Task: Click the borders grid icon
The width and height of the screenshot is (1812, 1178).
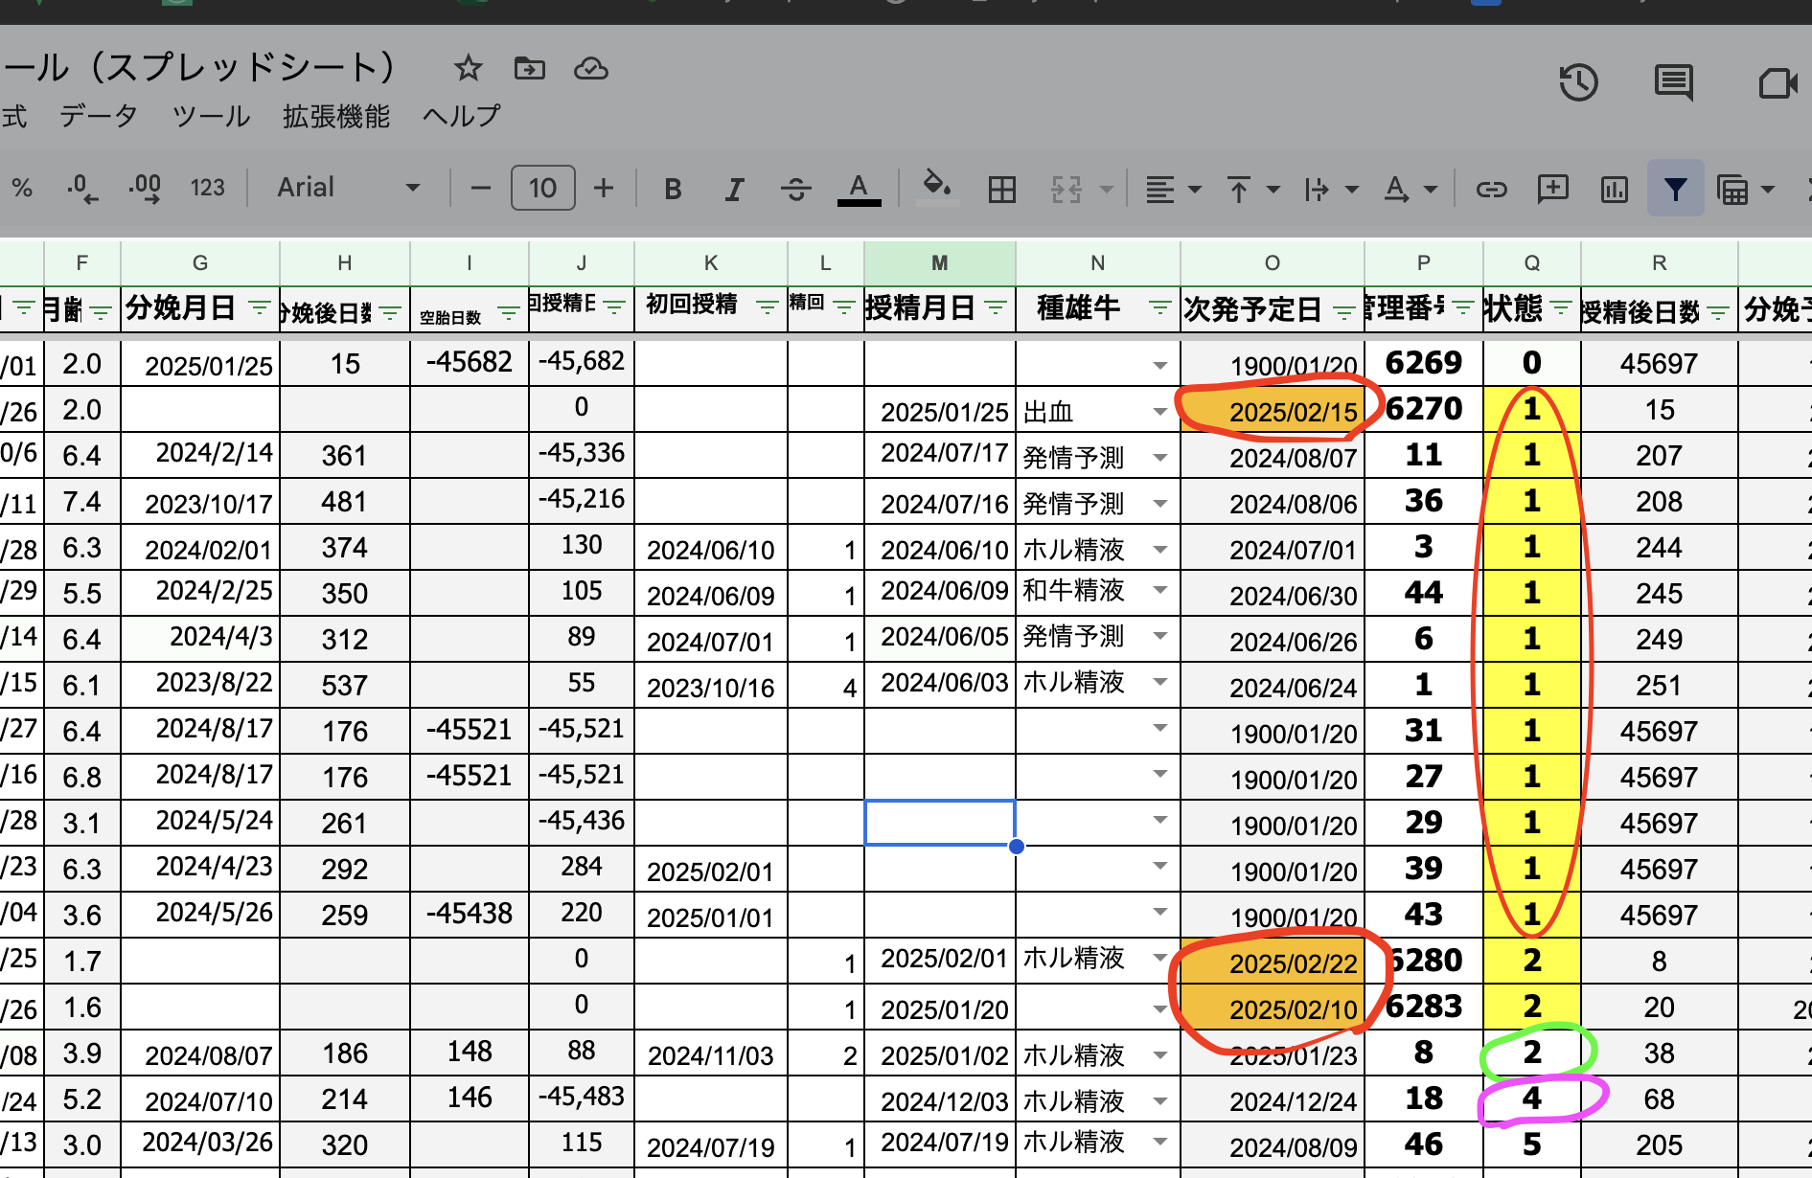Action: tap(1001, 189)
